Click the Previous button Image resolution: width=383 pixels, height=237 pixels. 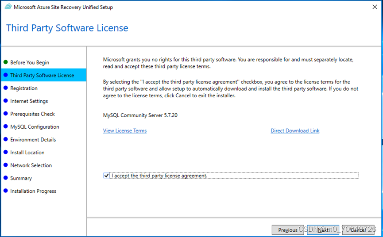(288, 230)
